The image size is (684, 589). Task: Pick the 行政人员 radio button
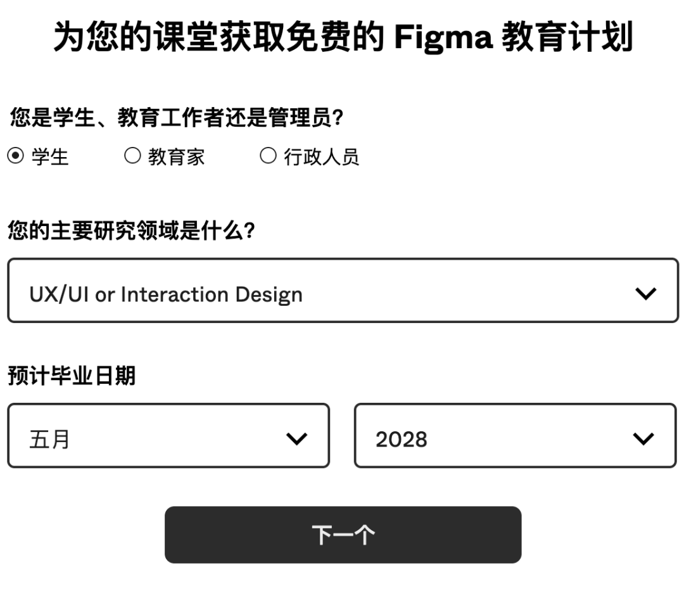[268, 156]
